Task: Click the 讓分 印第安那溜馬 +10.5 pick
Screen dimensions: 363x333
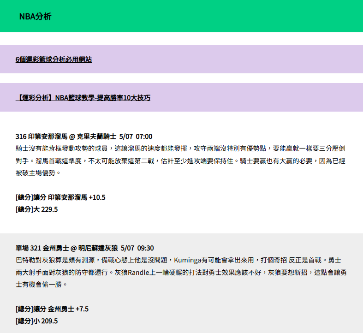Action: [x=60, y=197]
